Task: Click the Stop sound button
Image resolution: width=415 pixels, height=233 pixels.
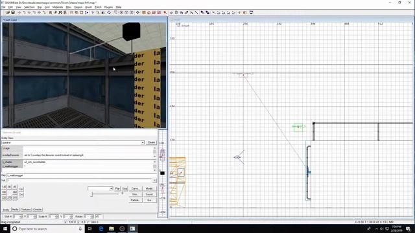Action: point(124,188)
